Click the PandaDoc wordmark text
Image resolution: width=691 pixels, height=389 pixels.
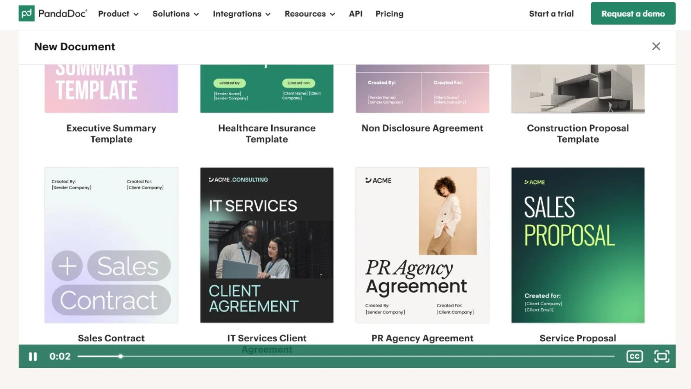tap(63, 13)
